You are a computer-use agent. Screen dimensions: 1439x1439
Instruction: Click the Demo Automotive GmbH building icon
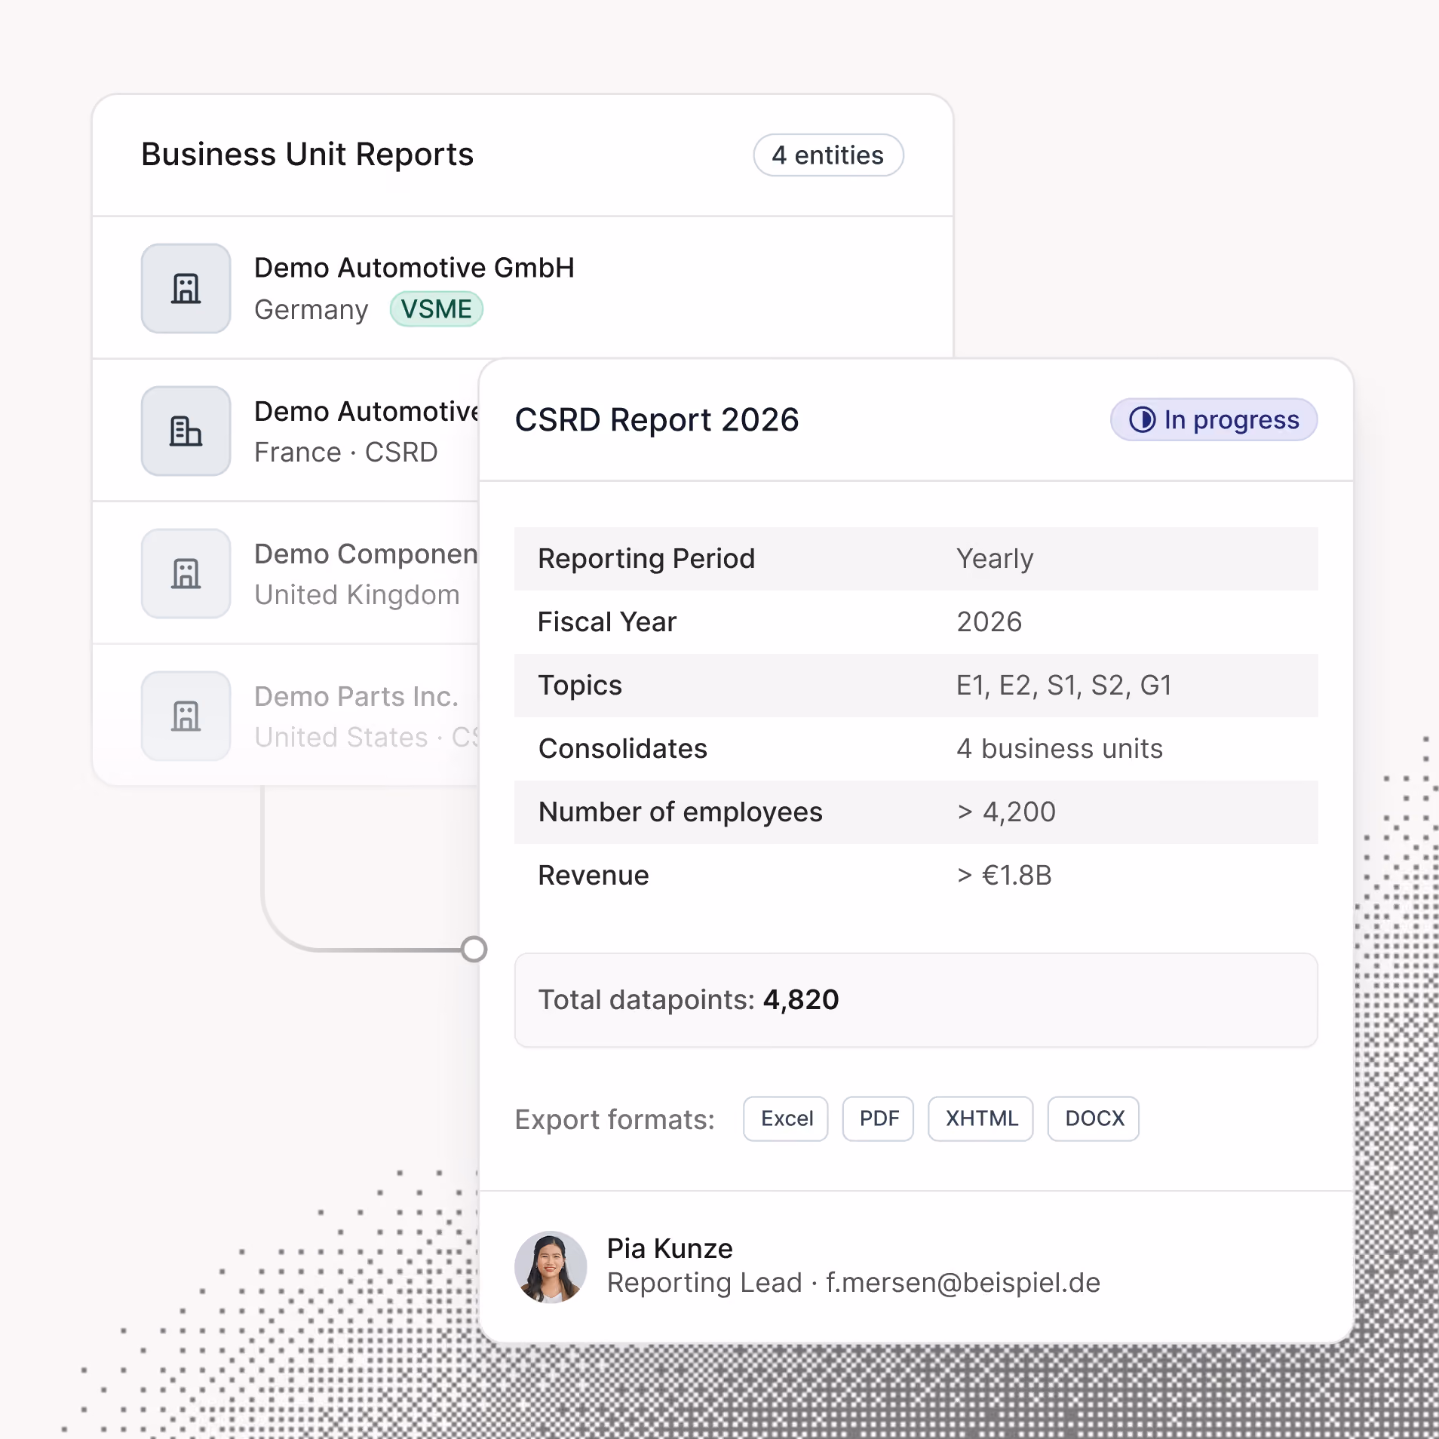click(x=186, y=288)
